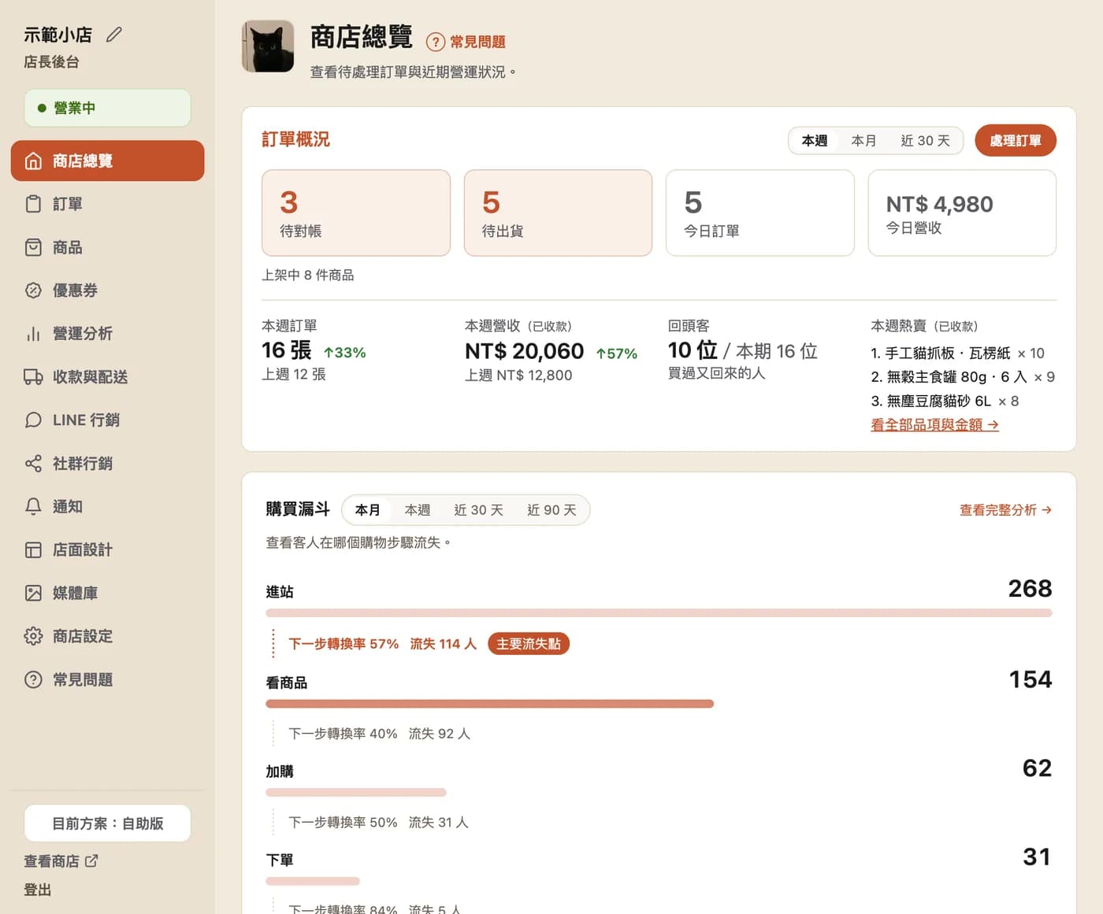
Task: Click 下一步轉換率 57% text
Action: click(344, 644)
